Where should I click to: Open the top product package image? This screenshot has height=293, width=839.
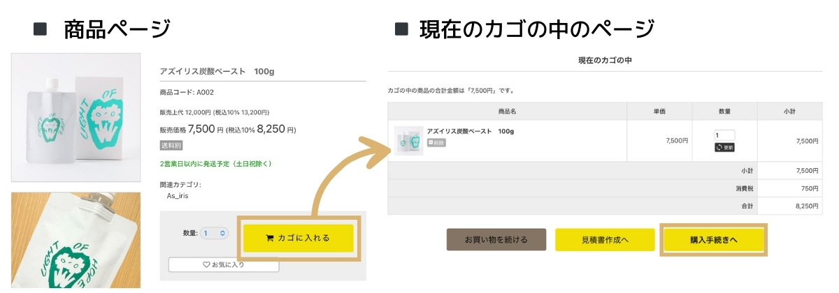76,117
